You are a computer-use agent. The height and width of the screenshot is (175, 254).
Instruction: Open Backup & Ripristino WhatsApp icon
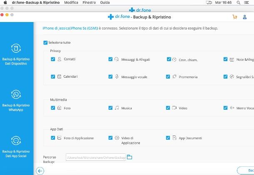click(16, 94)
